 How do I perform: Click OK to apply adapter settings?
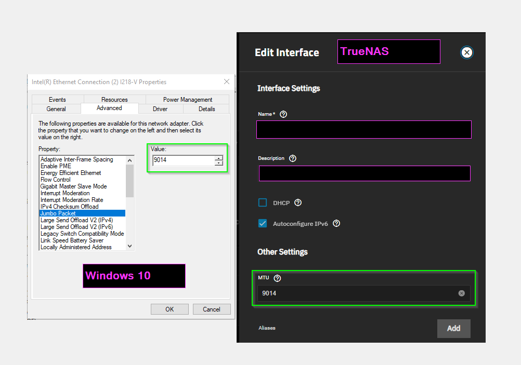[170, 309]
